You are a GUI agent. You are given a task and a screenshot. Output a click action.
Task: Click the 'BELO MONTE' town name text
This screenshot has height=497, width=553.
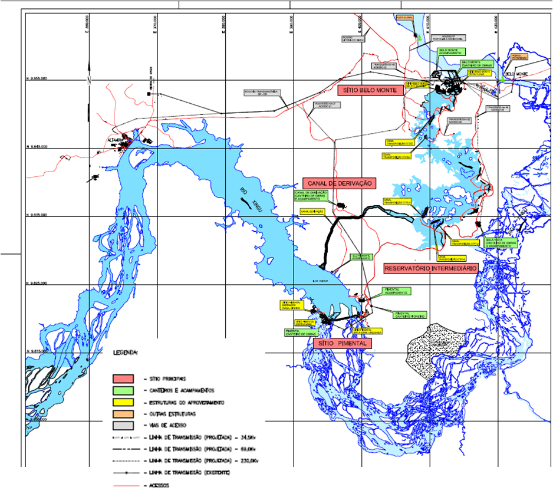pos(516,74)
